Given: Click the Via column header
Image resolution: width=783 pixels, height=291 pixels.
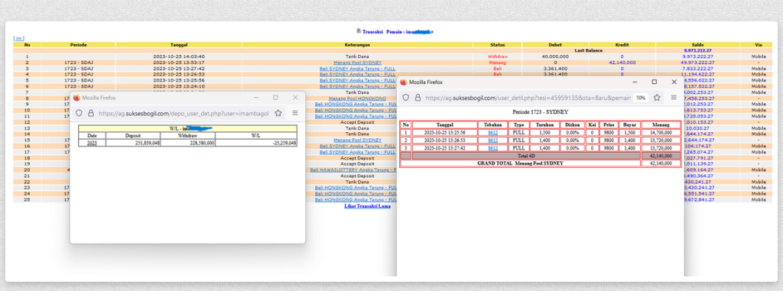Looking at the screenshot, I should tap(759, 45).
